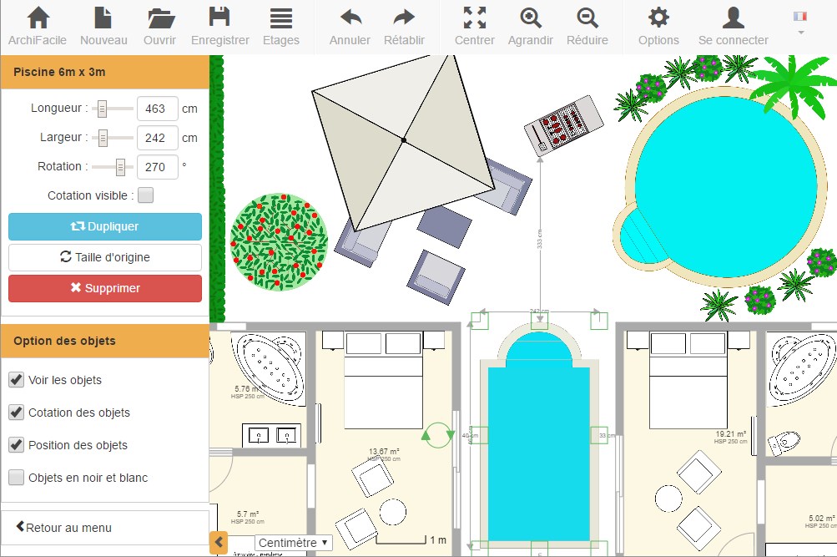
Task: Click the Dupliquer button
Action: (x=105, y=226)
